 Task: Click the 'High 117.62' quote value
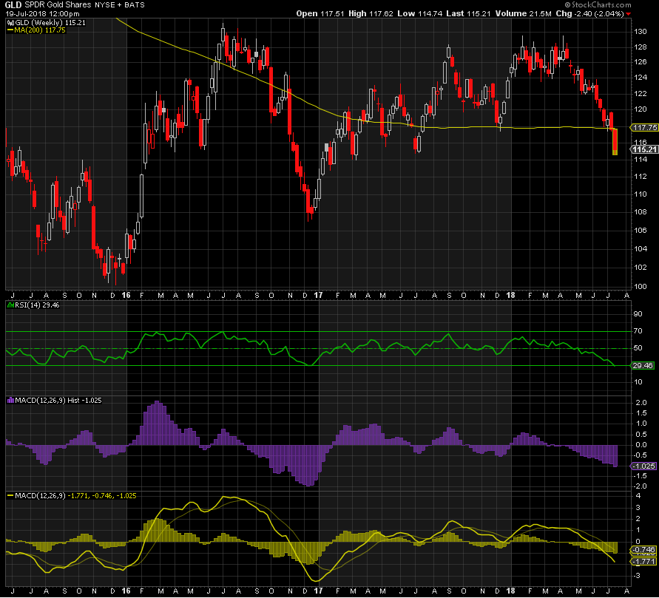pos(371,13)
